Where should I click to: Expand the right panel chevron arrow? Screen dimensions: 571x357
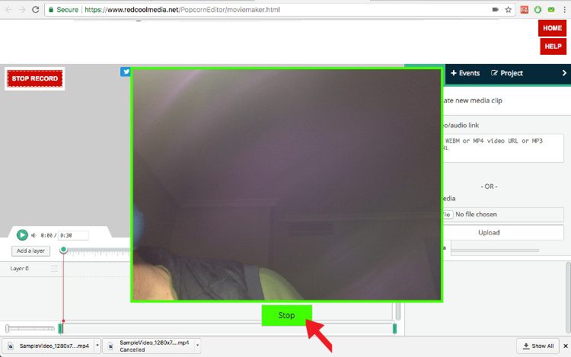point(564,73)
